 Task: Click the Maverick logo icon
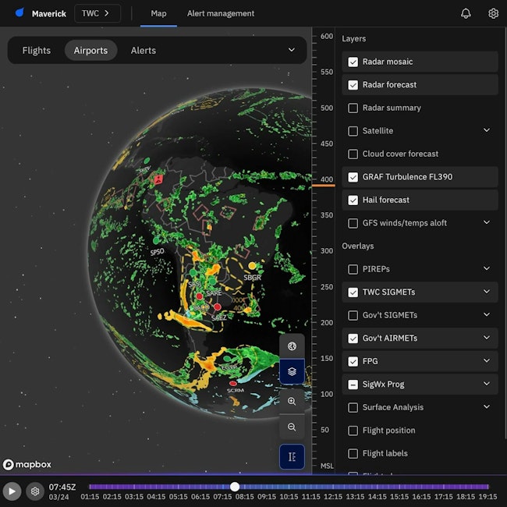[19, 12]
